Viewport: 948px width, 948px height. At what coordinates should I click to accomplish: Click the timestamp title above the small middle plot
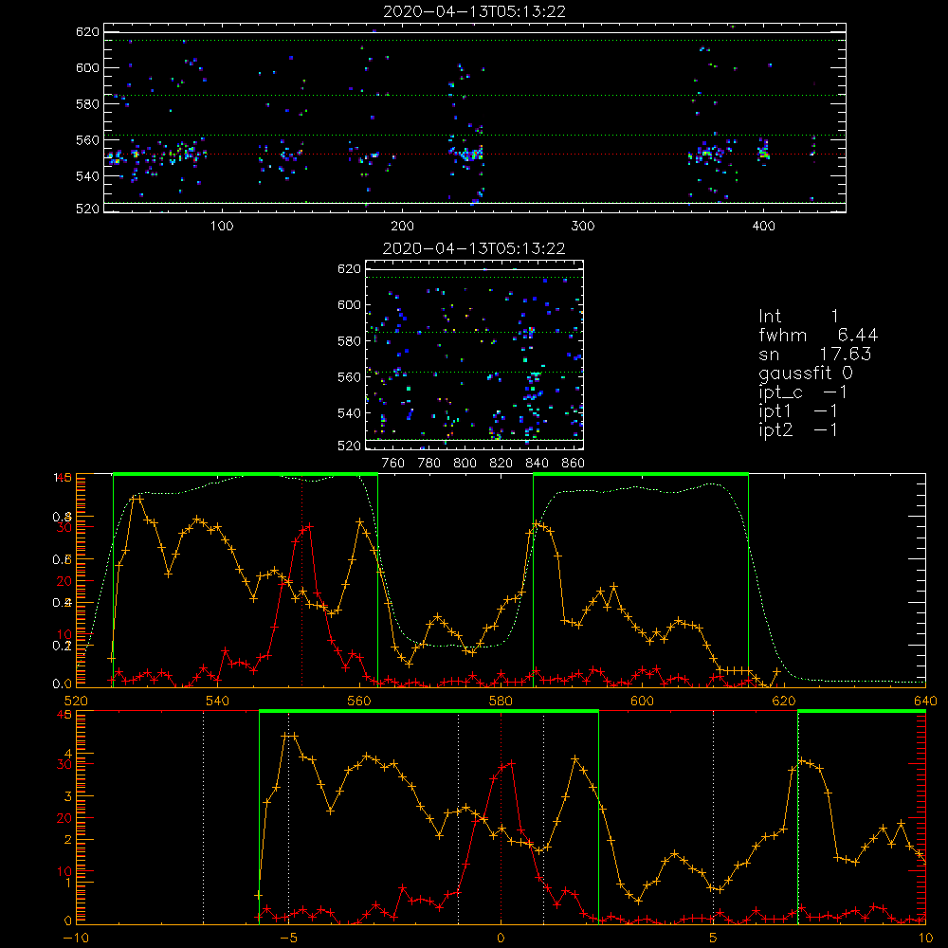[x=475, y=248]
